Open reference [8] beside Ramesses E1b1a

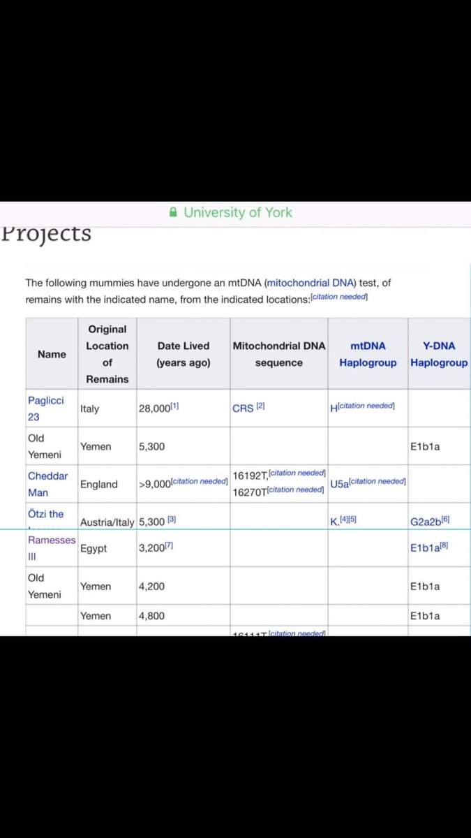(x=444, y=547)
